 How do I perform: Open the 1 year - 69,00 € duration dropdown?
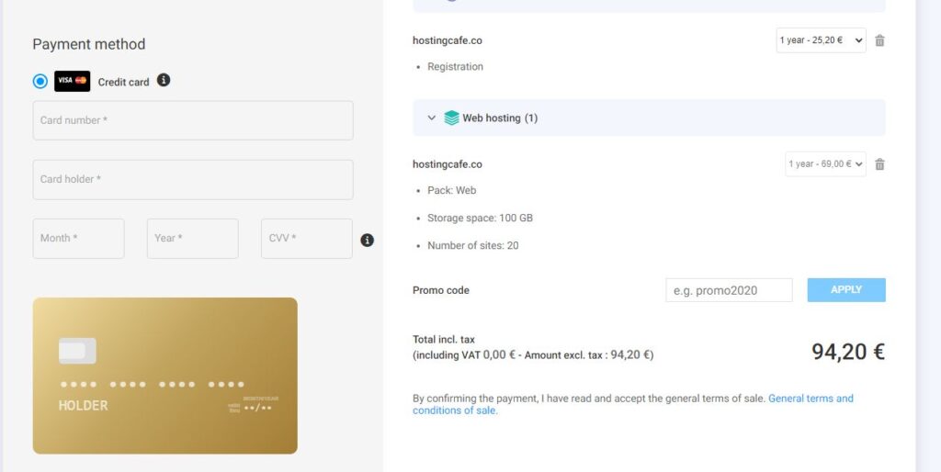(x=825, y=163)
